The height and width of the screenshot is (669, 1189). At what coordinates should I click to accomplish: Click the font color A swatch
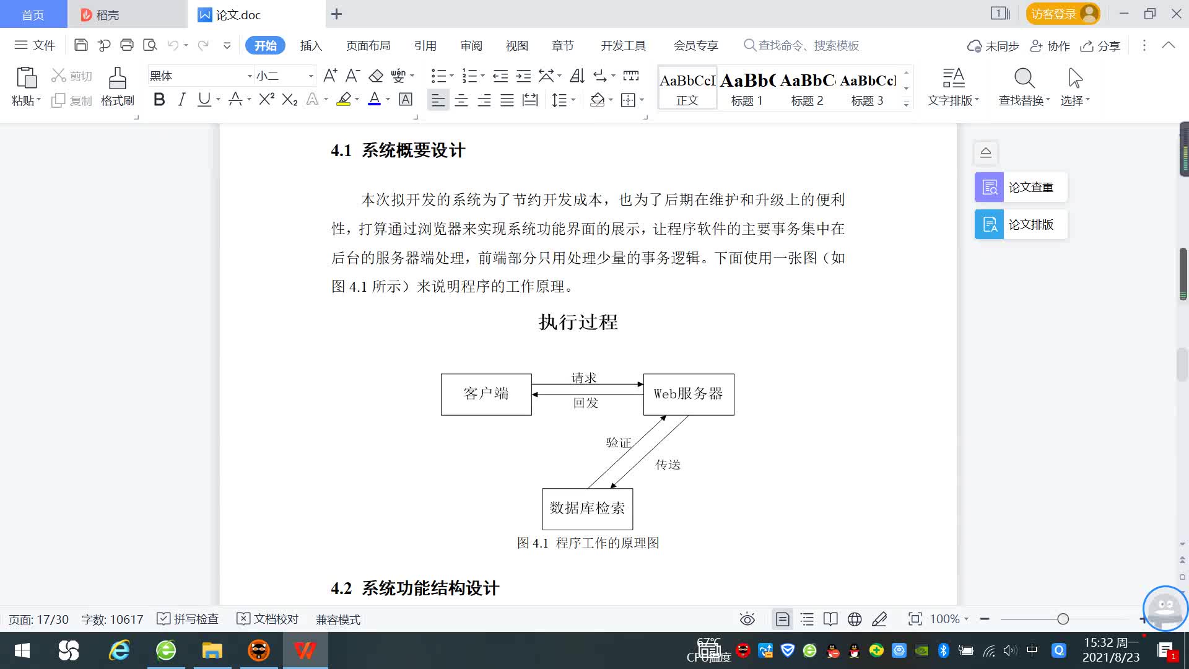click(375, 99)
